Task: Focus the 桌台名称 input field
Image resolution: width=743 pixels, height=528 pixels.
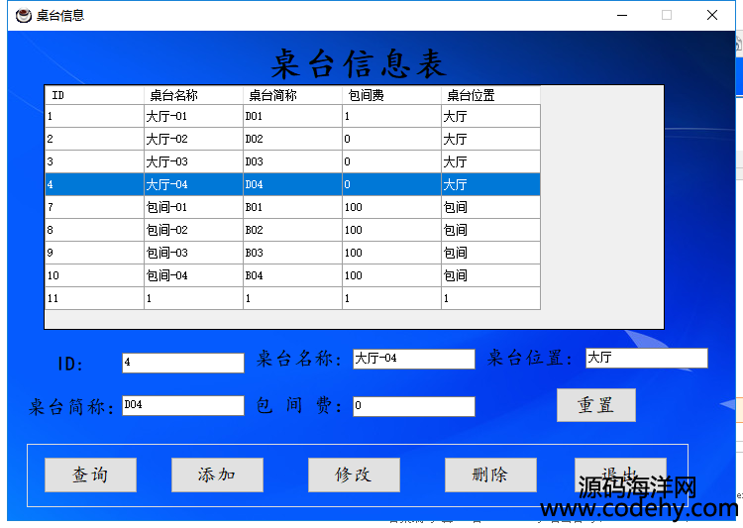Action: pyautogui.click(x=414, y=359)
